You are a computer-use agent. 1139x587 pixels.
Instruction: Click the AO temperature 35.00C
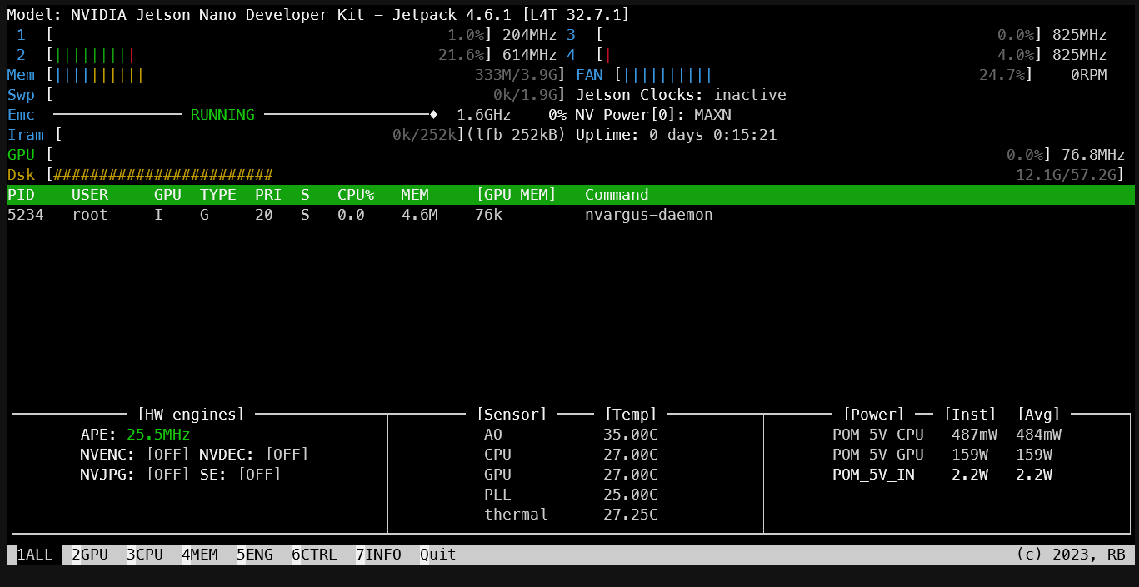click(x=631, y=435)
